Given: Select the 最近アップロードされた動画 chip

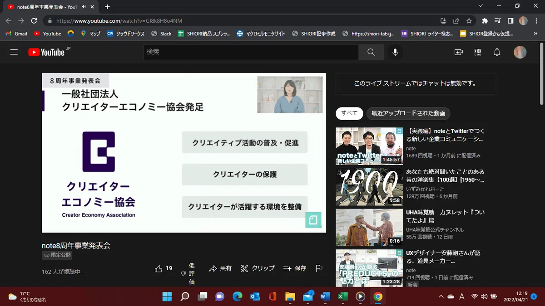Looking at the screenshot, I should [408, 113].
